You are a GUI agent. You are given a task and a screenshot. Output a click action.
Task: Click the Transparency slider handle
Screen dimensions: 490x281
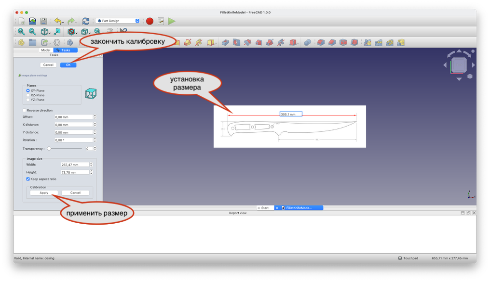[49, 149]
